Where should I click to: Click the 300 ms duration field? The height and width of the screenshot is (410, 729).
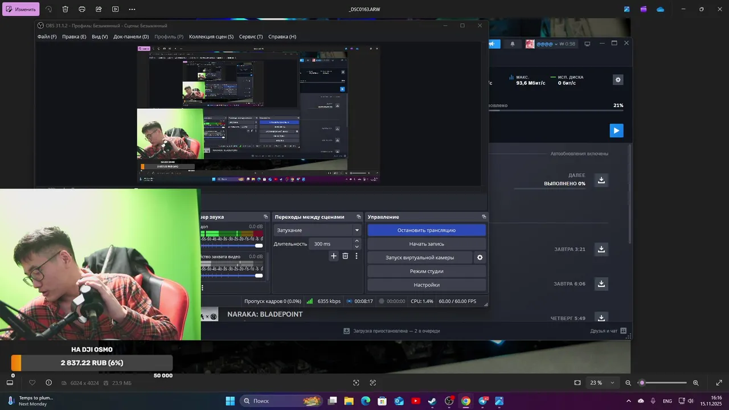coord(330,244)
